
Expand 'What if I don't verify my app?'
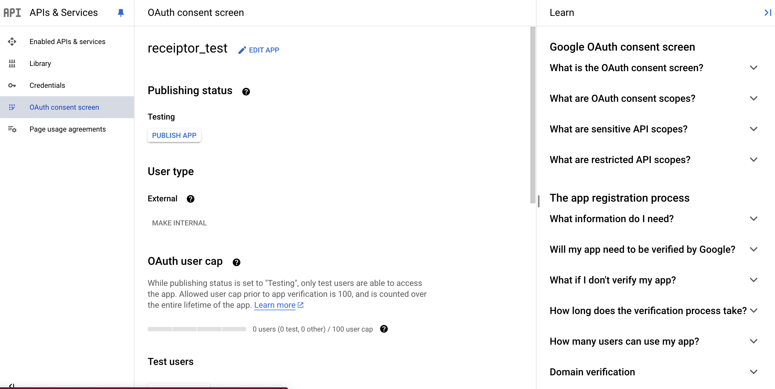654,280
